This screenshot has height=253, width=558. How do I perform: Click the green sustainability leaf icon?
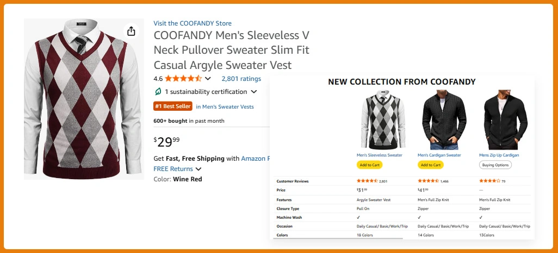[x=158, y=92]
